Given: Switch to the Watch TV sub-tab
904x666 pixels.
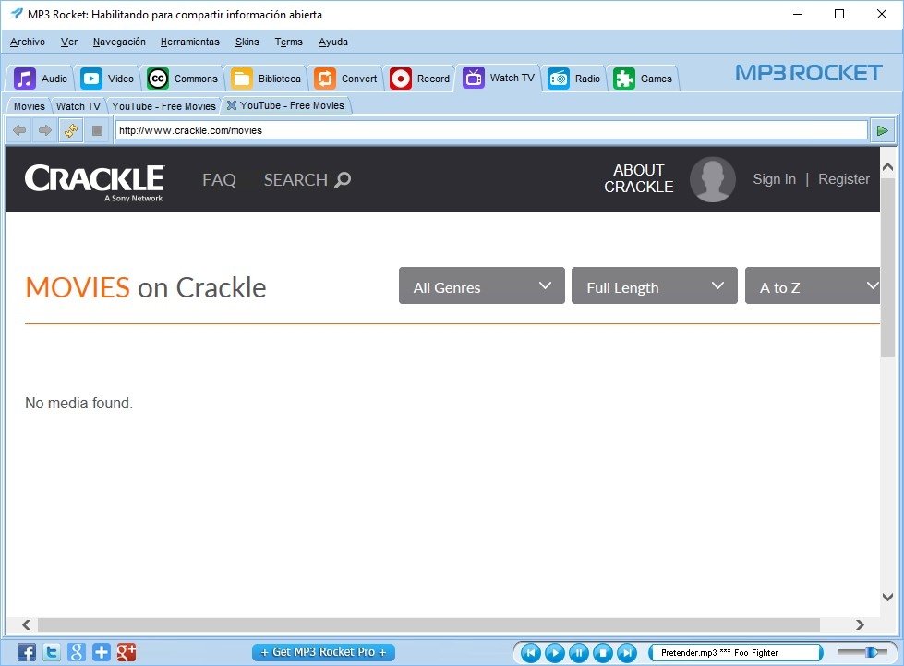Looking at the screenshot, I should click(x=78, y=106).
